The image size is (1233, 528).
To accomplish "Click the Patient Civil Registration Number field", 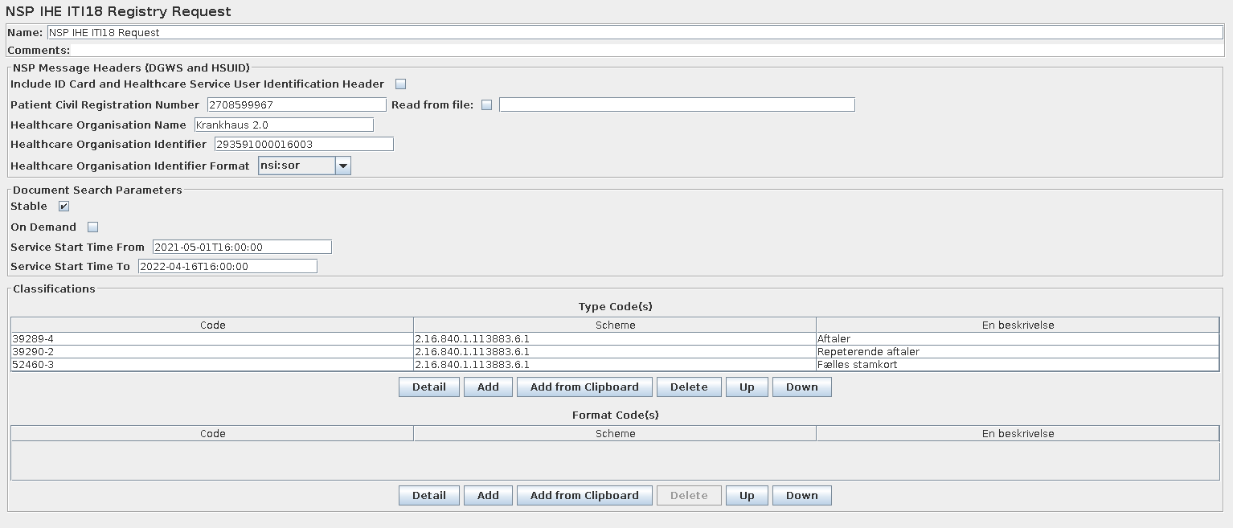I will click(296, 105).
